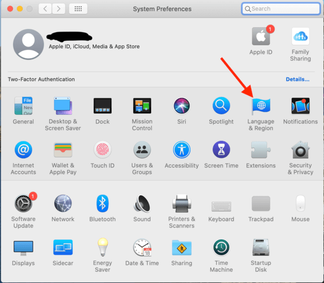Open Siri preferences
The width and height of the screenshot is (324, 283).
tap(182, 106)
